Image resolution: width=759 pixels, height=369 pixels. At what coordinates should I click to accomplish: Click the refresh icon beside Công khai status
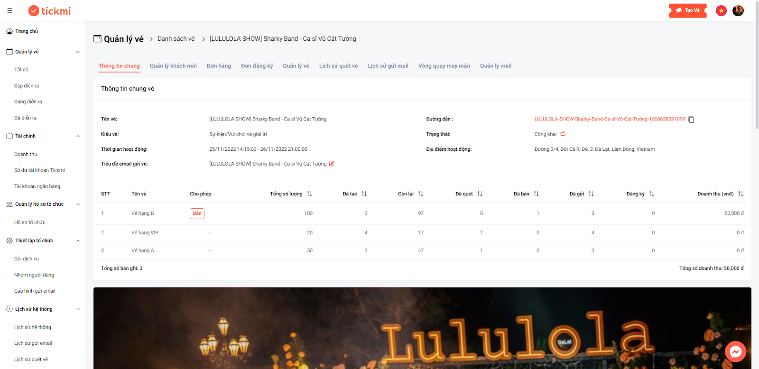(x=563, y=134)
